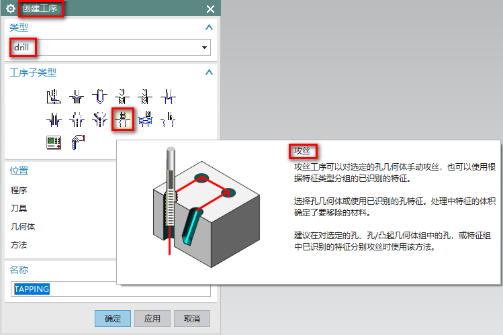Click the TAPPING name input field
Viewport: 503px width, 335px height.
tap(111, 289)
